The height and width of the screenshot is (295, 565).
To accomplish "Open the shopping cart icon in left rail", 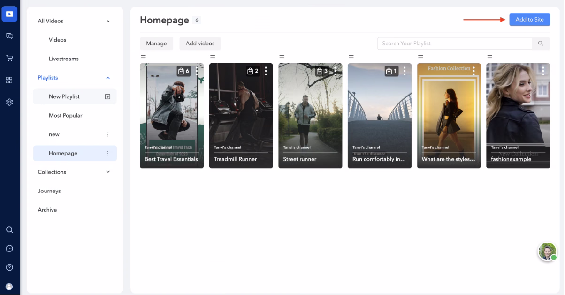I will click(x=9, y=58).
